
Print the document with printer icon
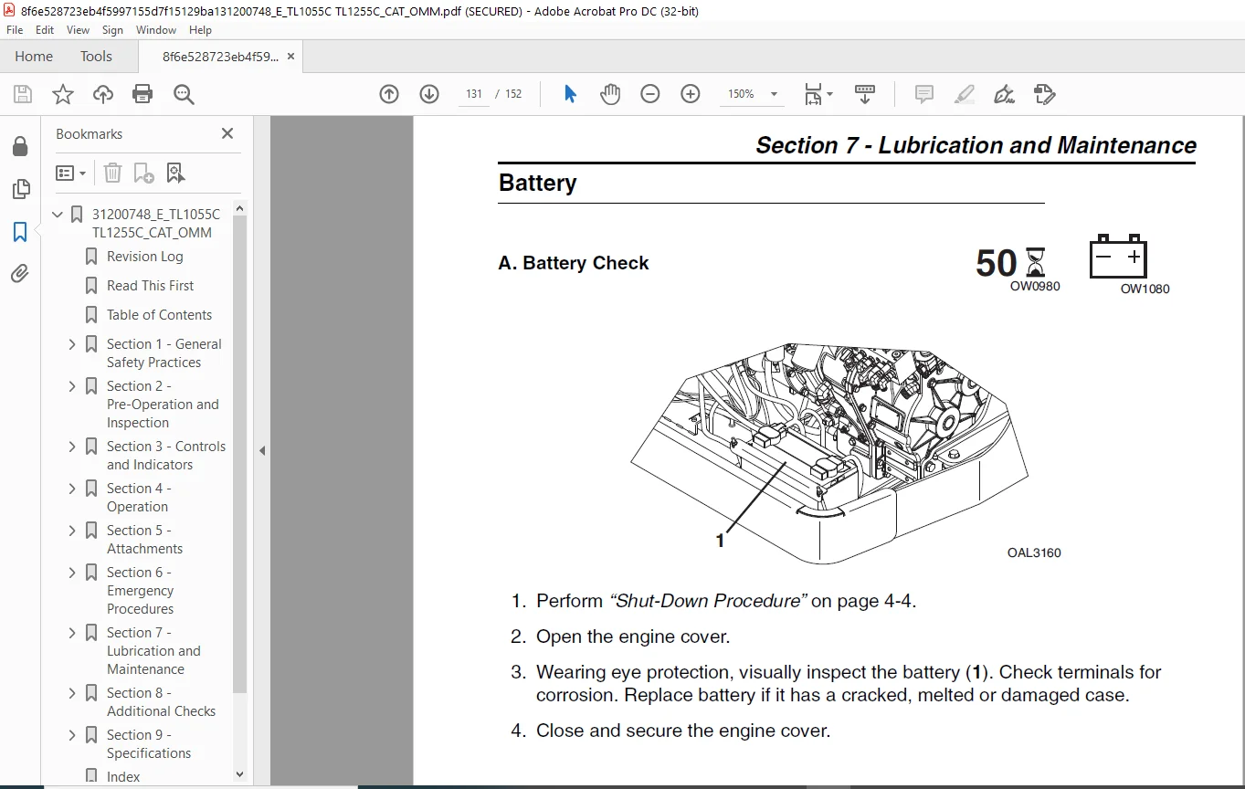pos(142,94)
